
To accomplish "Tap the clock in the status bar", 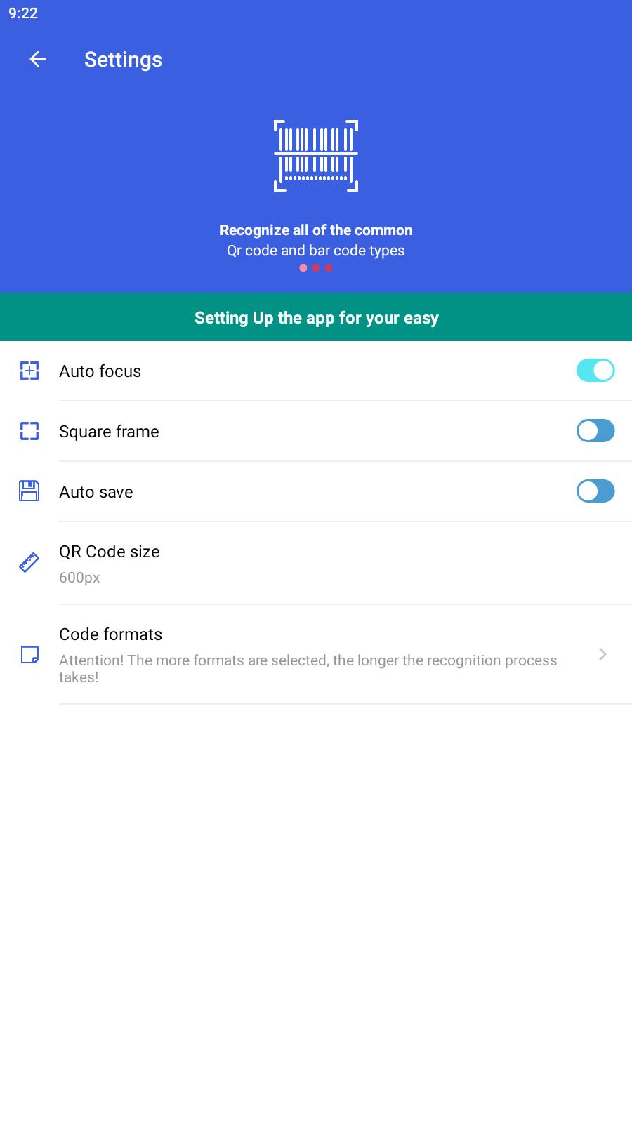I will click(x=23, y=13).
